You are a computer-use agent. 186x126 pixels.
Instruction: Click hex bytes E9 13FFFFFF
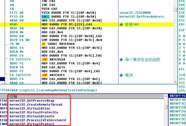coord(20,75)
